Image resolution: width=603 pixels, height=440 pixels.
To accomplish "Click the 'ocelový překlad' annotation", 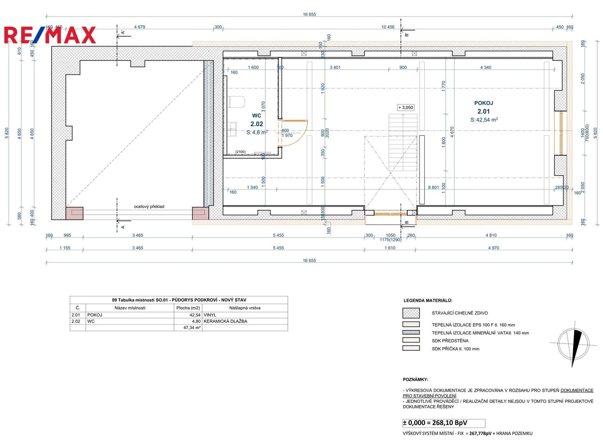I will click(149, 207).
